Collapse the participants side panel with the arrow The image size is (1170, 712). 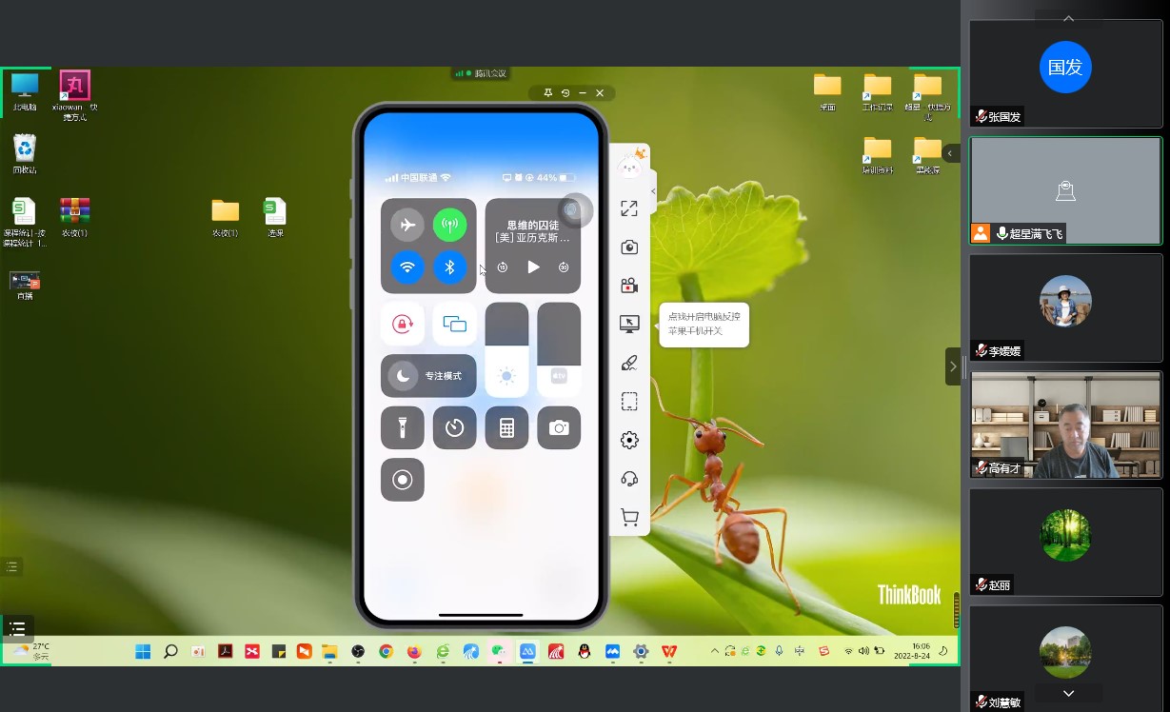pos(953,366)
